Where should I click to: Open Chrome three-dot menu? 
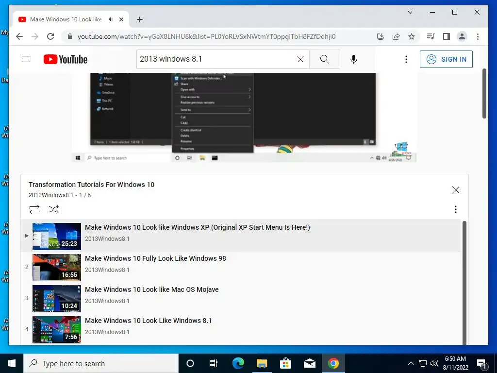[478, 36]
